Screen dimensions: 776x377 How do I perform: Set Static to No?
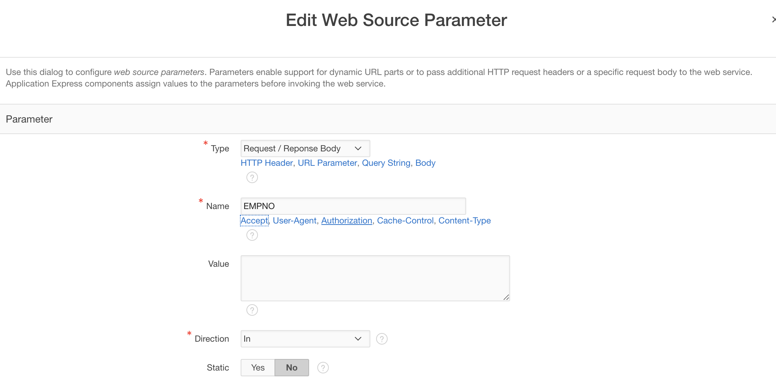click(291, 368)
